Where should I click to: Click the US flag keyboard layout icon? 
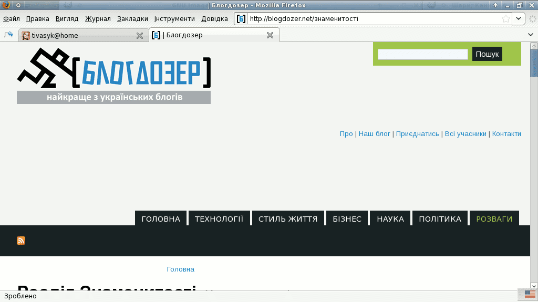click(x=530, y=295)
